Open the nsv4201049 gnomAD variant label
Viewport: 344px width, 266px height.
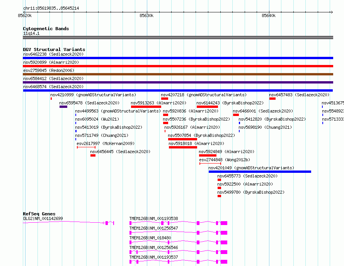[x=251, y=168]
